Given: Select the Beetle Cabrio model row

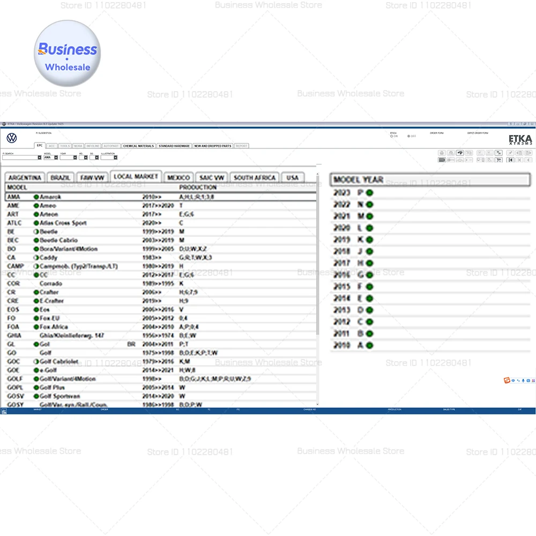Looking at the screenshot, I should click(161, 240).
